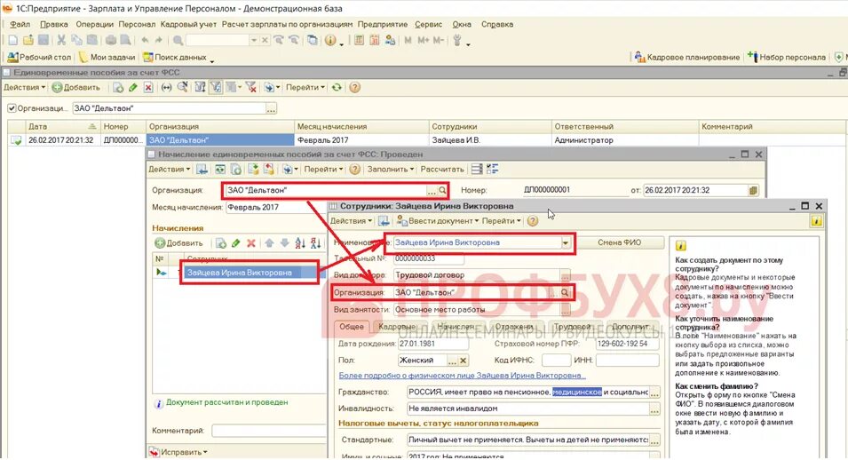Viewport: 848px width, 460px height.
Task: Open Более подробно о физическом лице link
Action: coord(462,376)
